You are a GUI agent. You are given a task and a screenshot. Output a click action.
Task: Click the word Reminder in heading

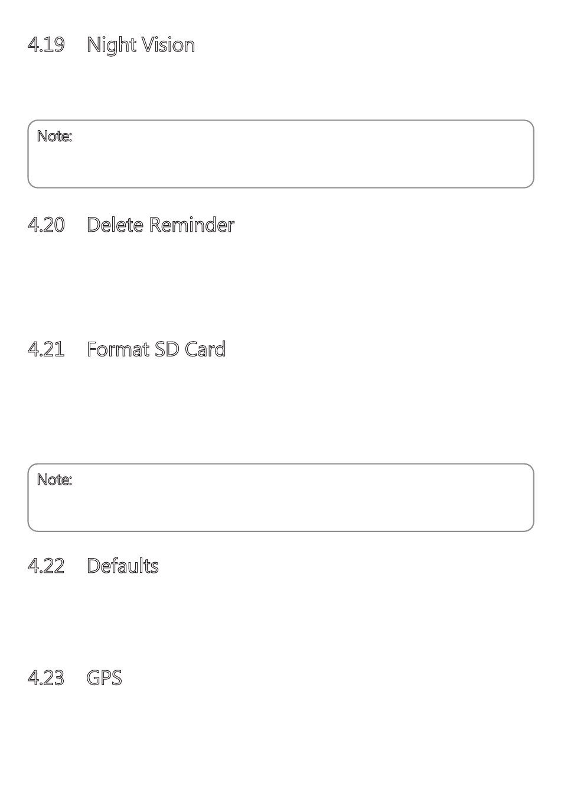tap(191, 225)
